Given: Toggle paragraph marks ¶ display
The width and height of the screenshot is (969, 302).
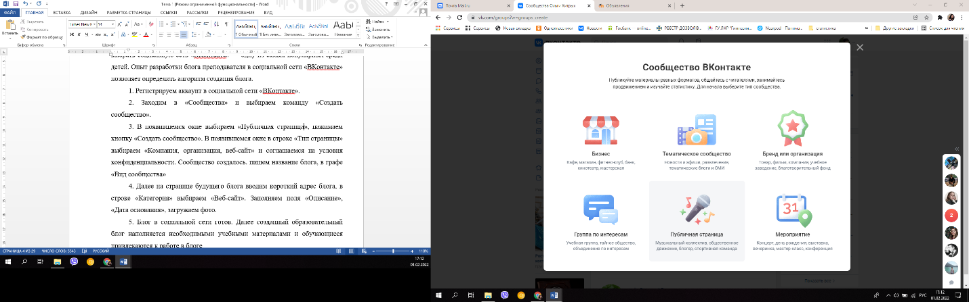Looking at the screenshot, I should [x=226, y=24].
